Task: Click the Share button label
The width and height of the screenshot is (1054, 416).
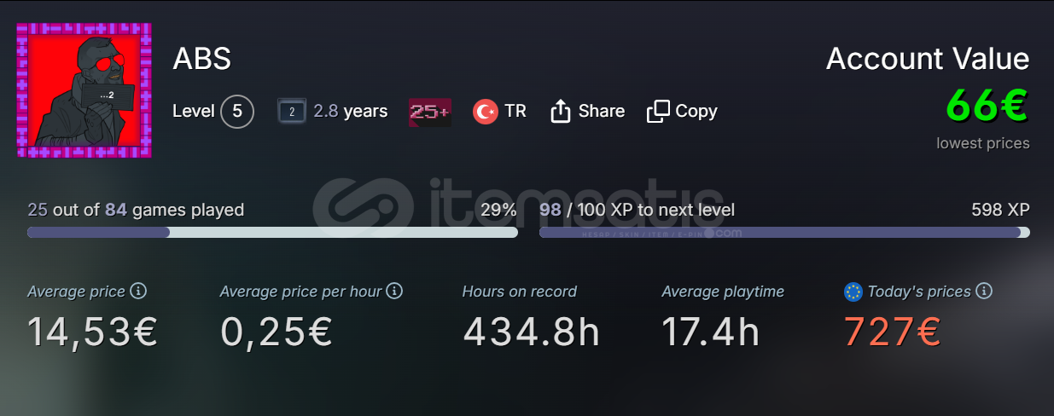Action: [602, 111]
